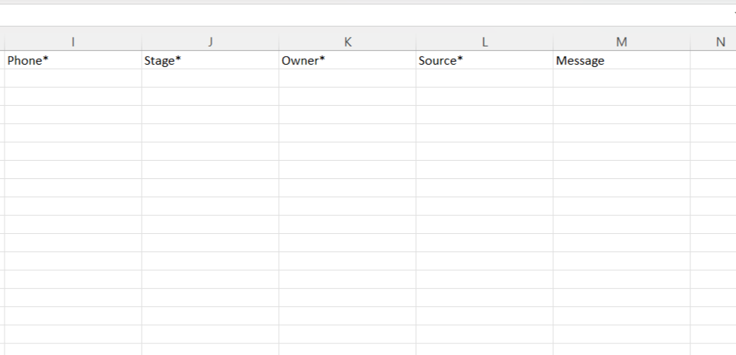Click column M header letter
Image resolution: width=736 pixels, height=355 pixels.
(x=622, y=43)
